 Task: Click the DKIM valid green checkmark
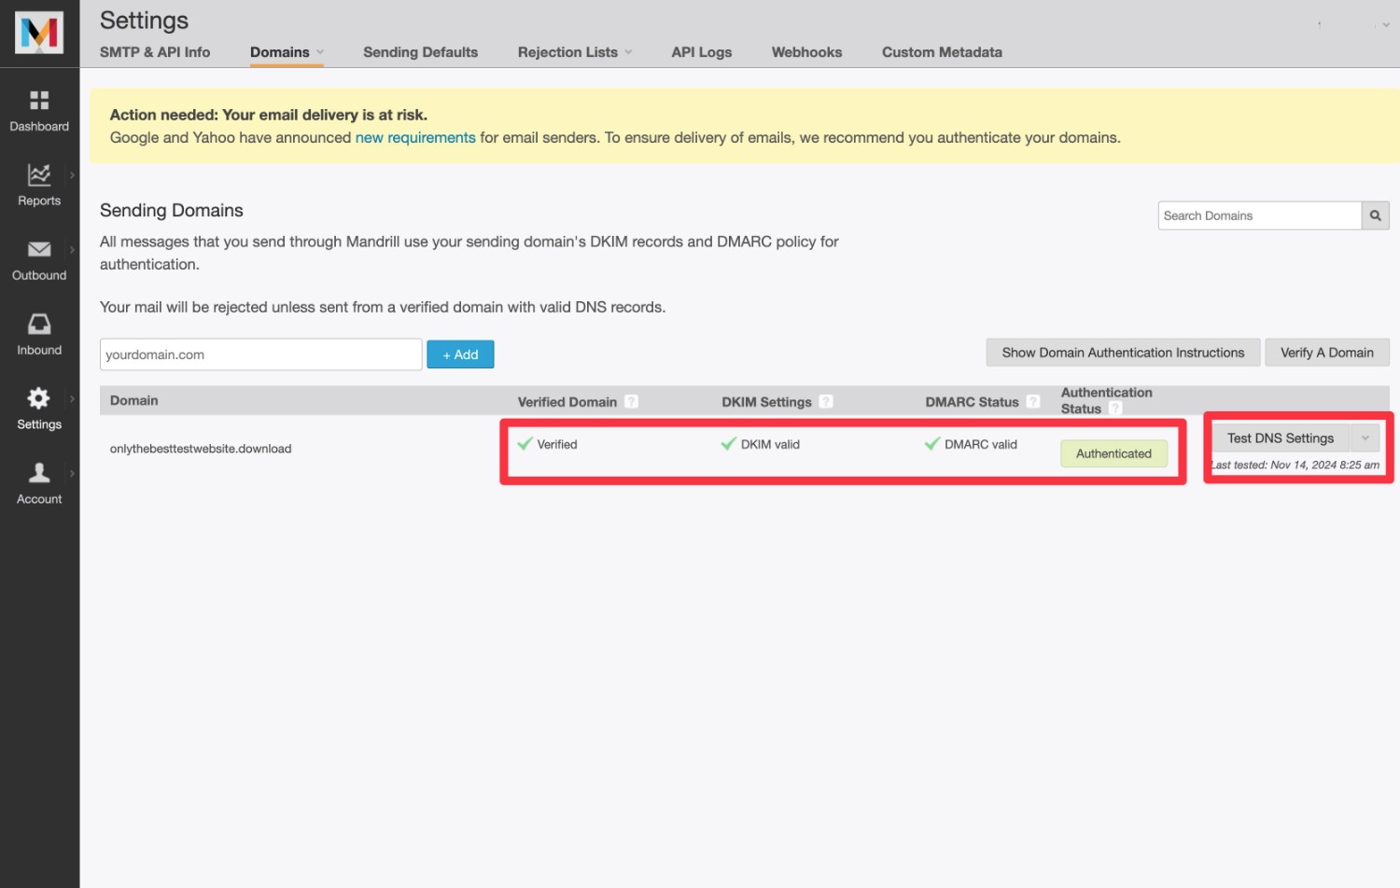click(x=729, y=444)
